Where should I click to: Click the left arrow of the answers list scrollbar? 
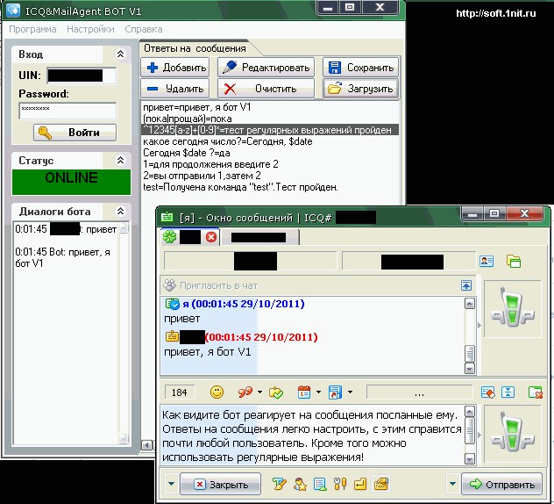pos(147,445)
